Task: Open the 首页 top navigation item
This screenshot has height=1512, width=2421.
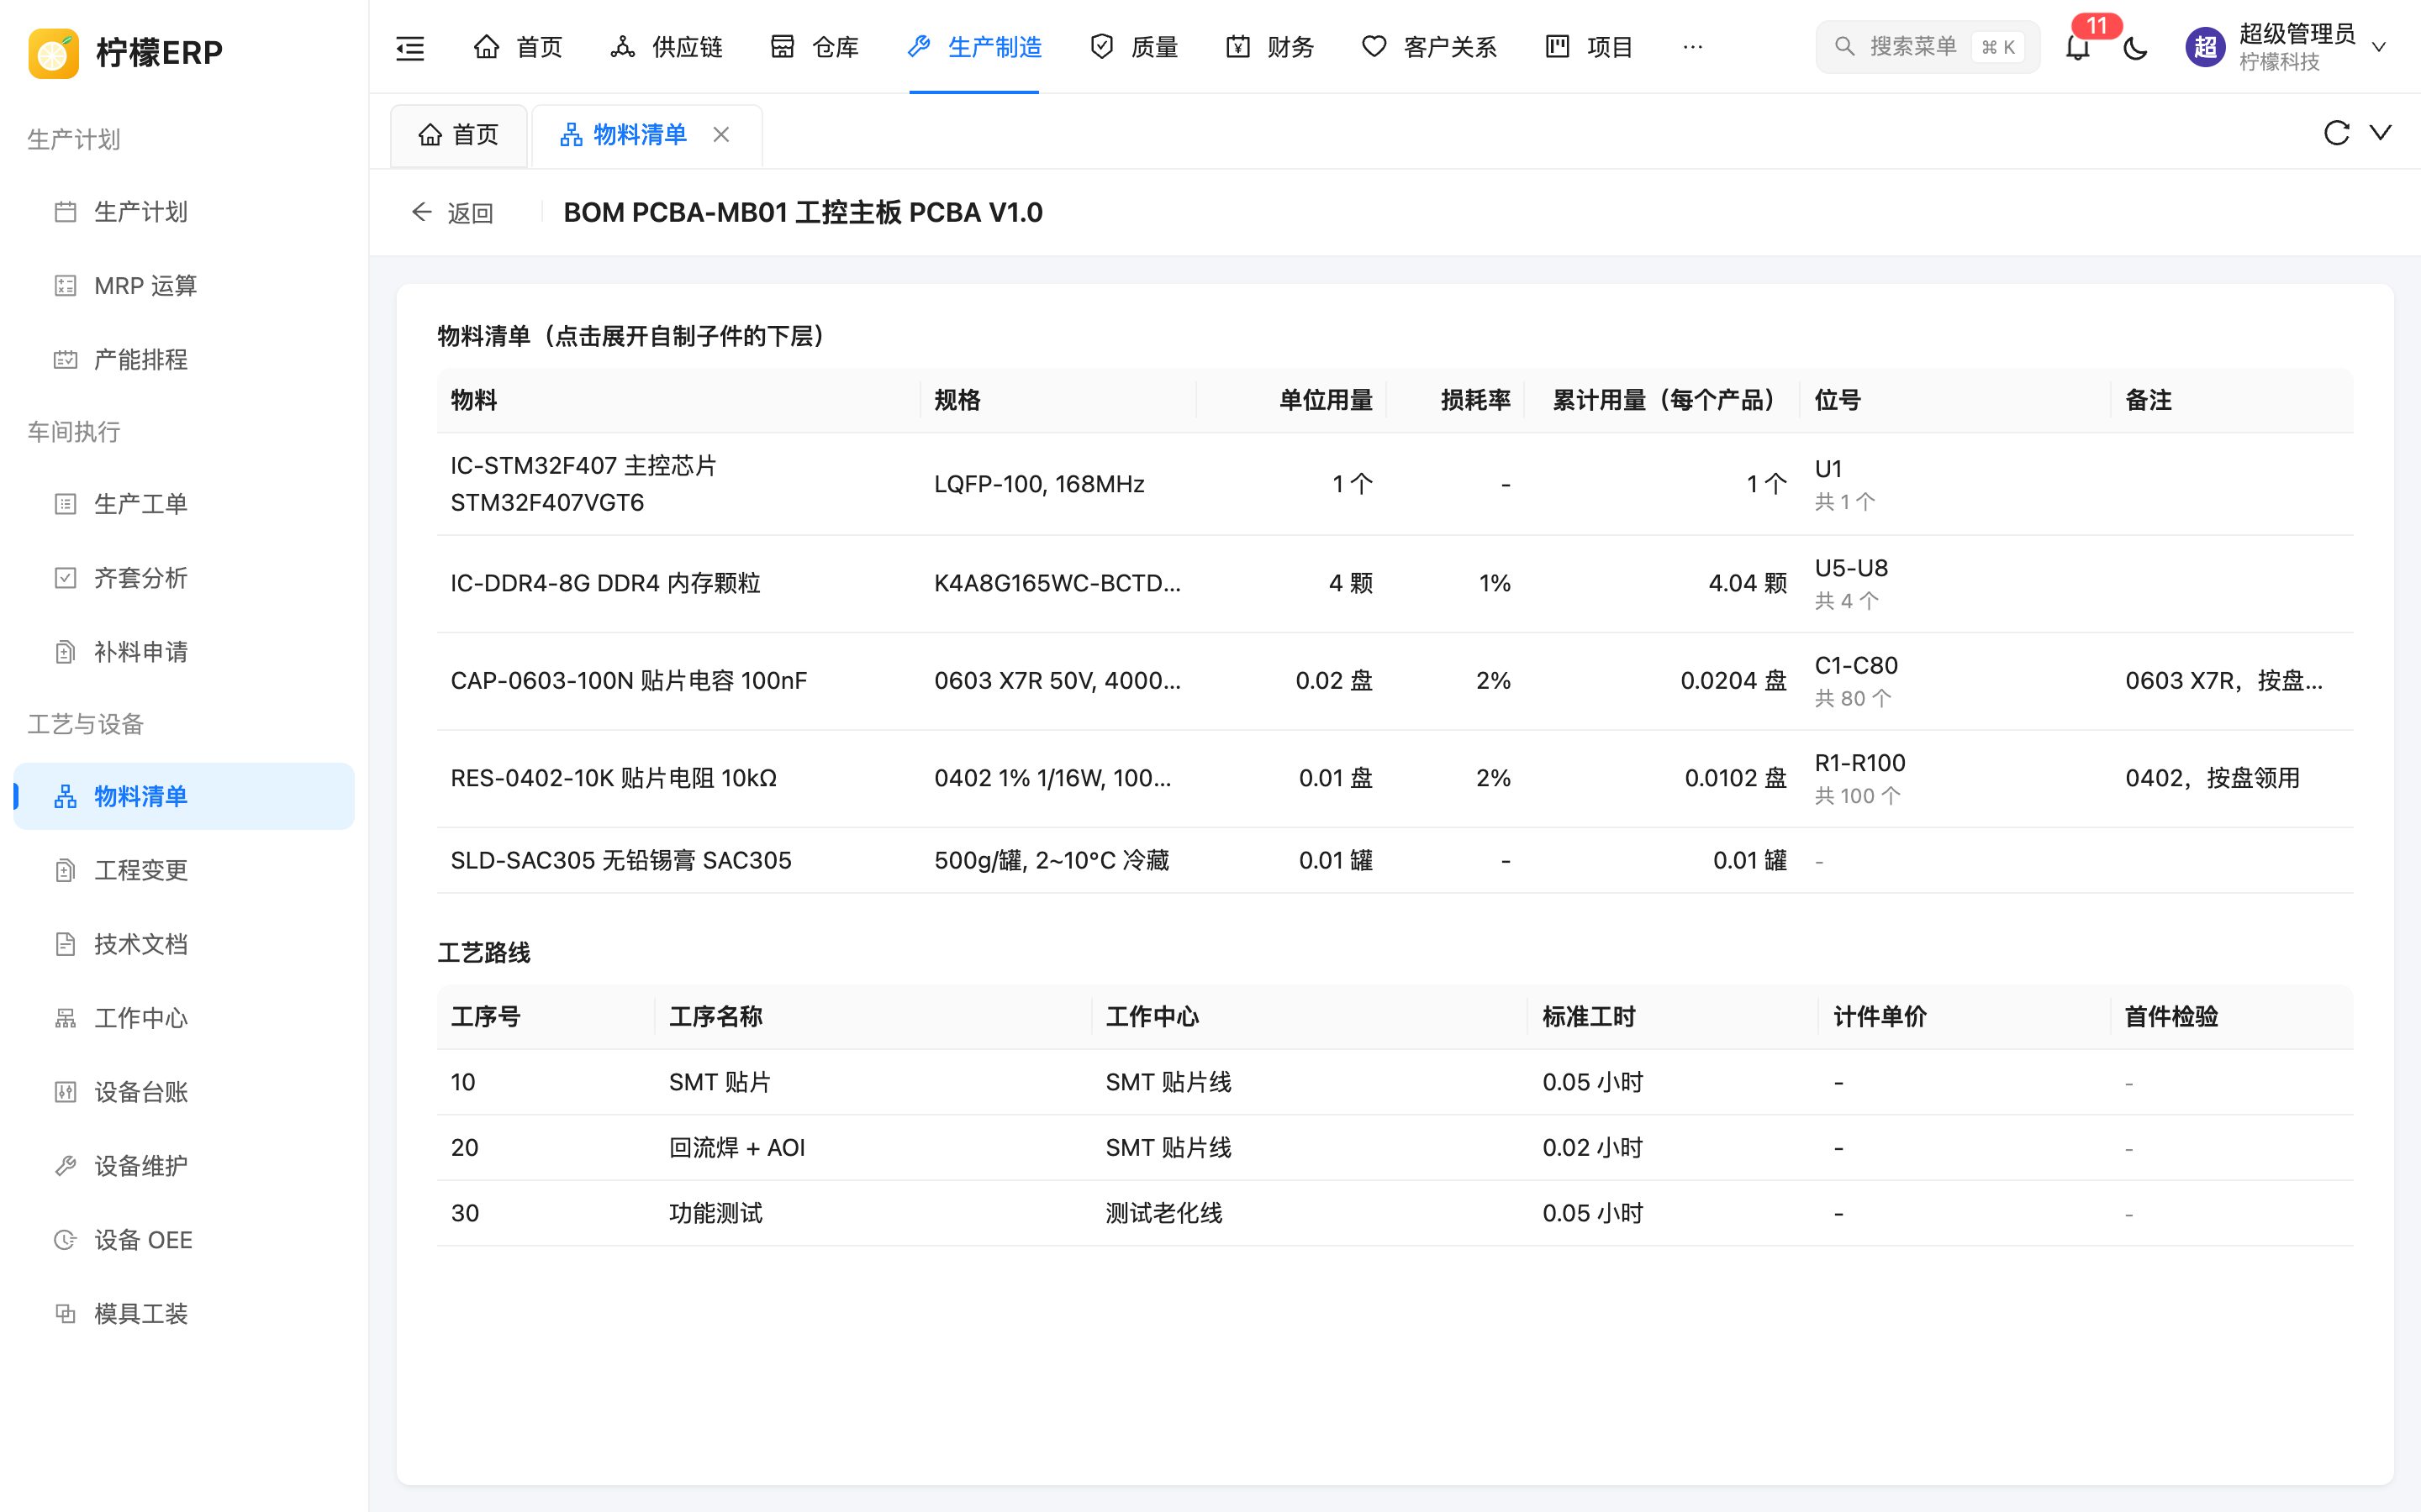Action: 517,47
